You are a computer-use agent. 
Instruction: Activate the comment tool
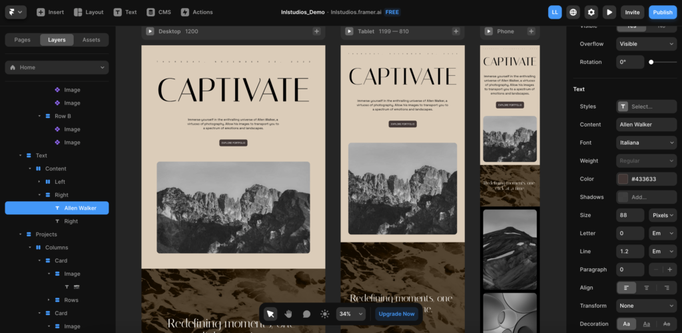(306, 314)
